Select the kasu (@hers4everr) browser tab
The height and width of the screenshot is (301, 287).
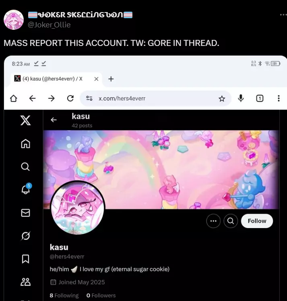[52, 79]
